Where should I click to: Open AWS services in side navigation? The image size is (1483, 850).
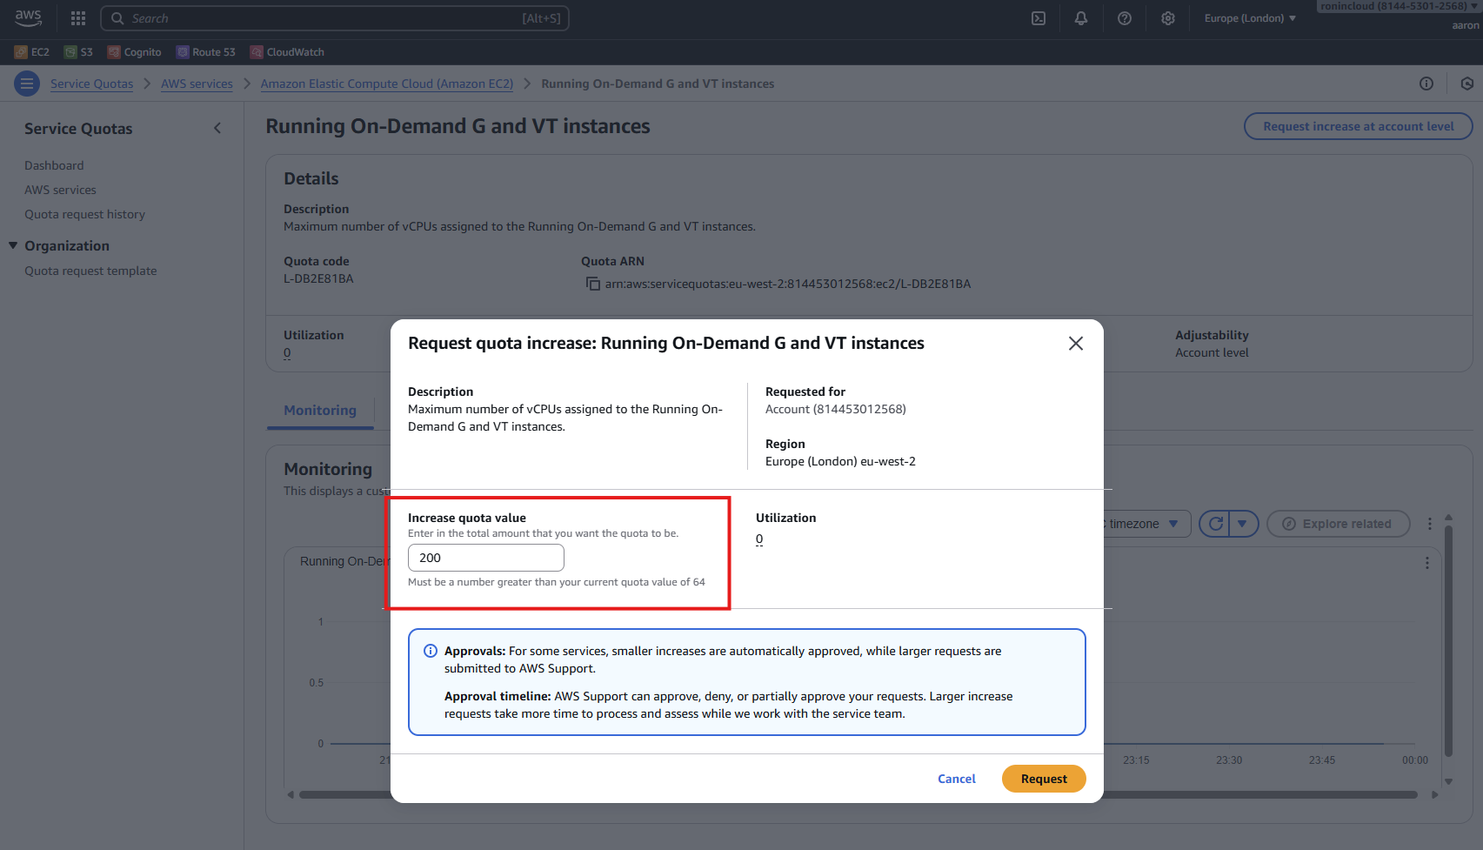tap(60, 190)
